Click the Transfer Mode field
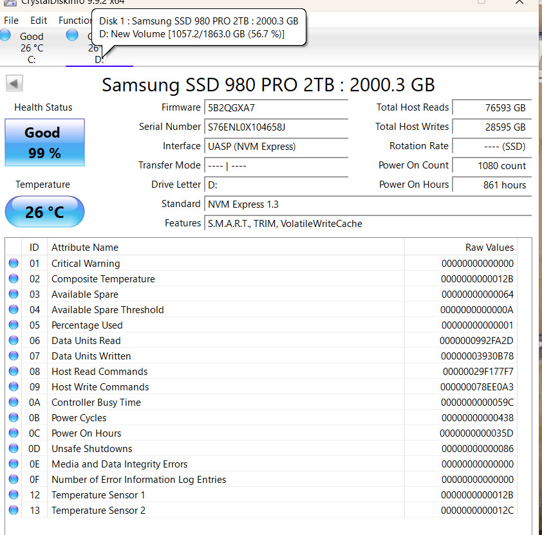The width and height of the screenshot is (542, 535). (276, 166)
